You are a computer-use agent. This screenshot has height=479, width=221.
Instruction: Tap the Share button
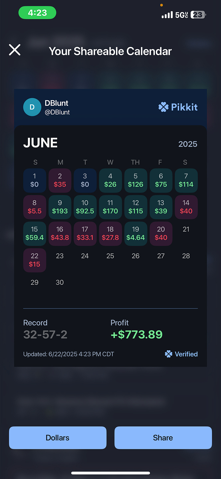click(x=163, y=438)
